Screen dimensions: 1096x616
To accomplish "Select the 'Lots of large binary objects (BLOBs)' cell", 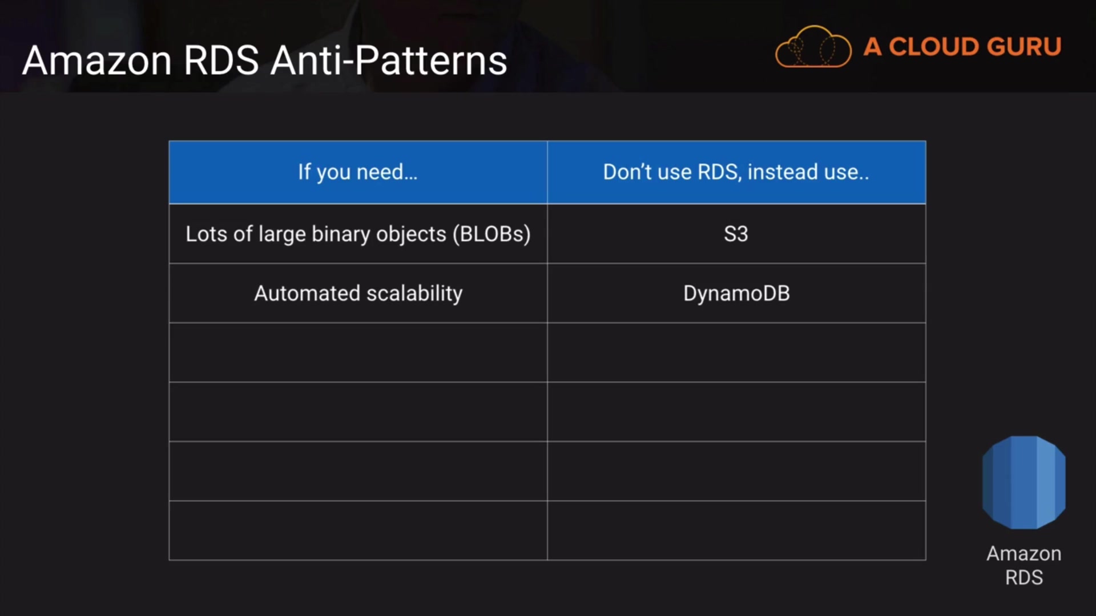I will pyautogui.click(x=358, y=234).
